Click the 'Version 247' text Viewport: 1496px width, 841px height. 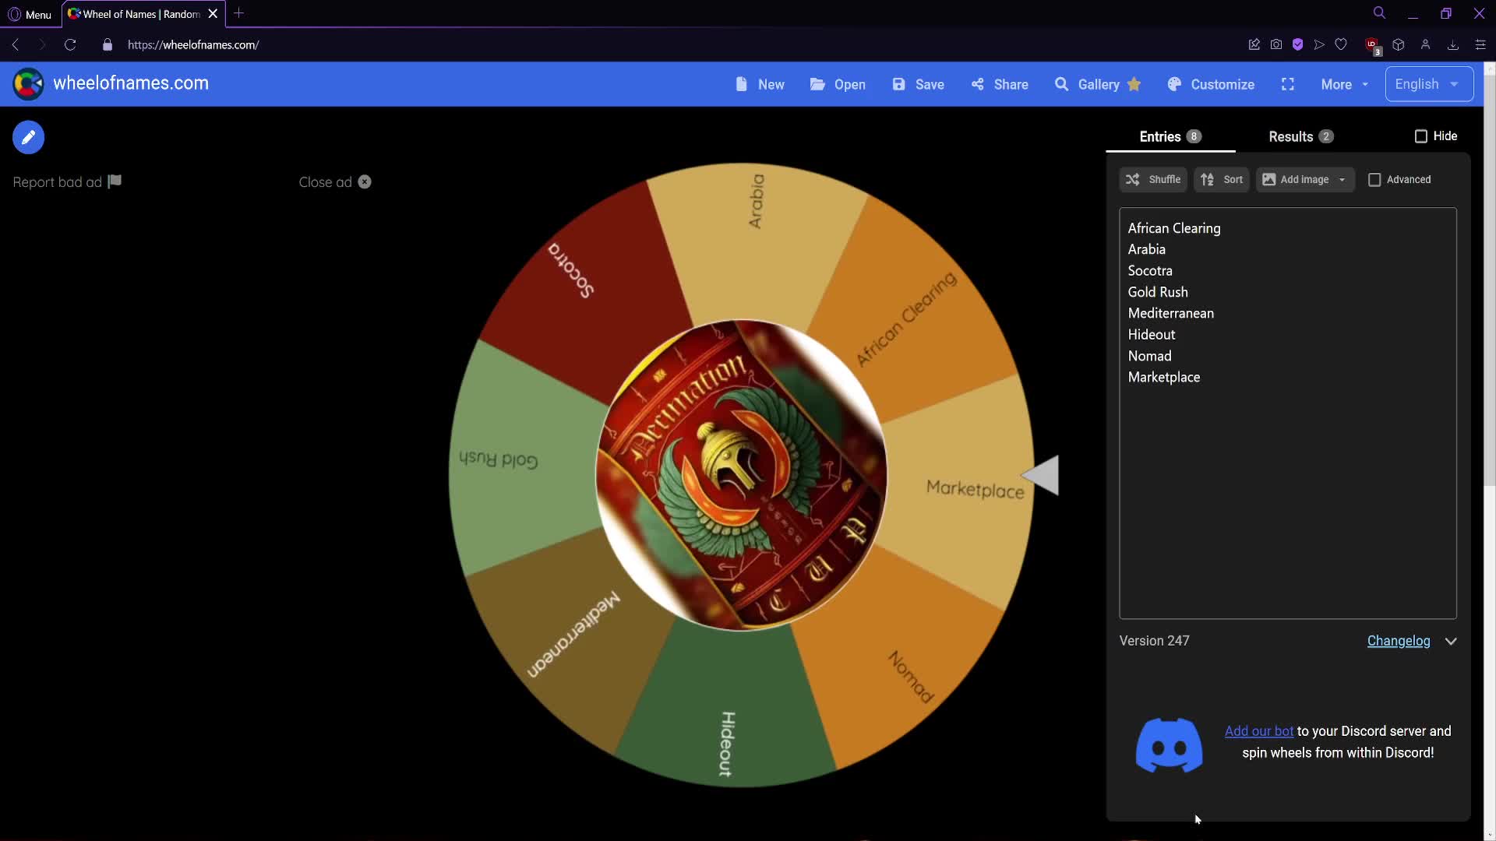(1154, 641)
